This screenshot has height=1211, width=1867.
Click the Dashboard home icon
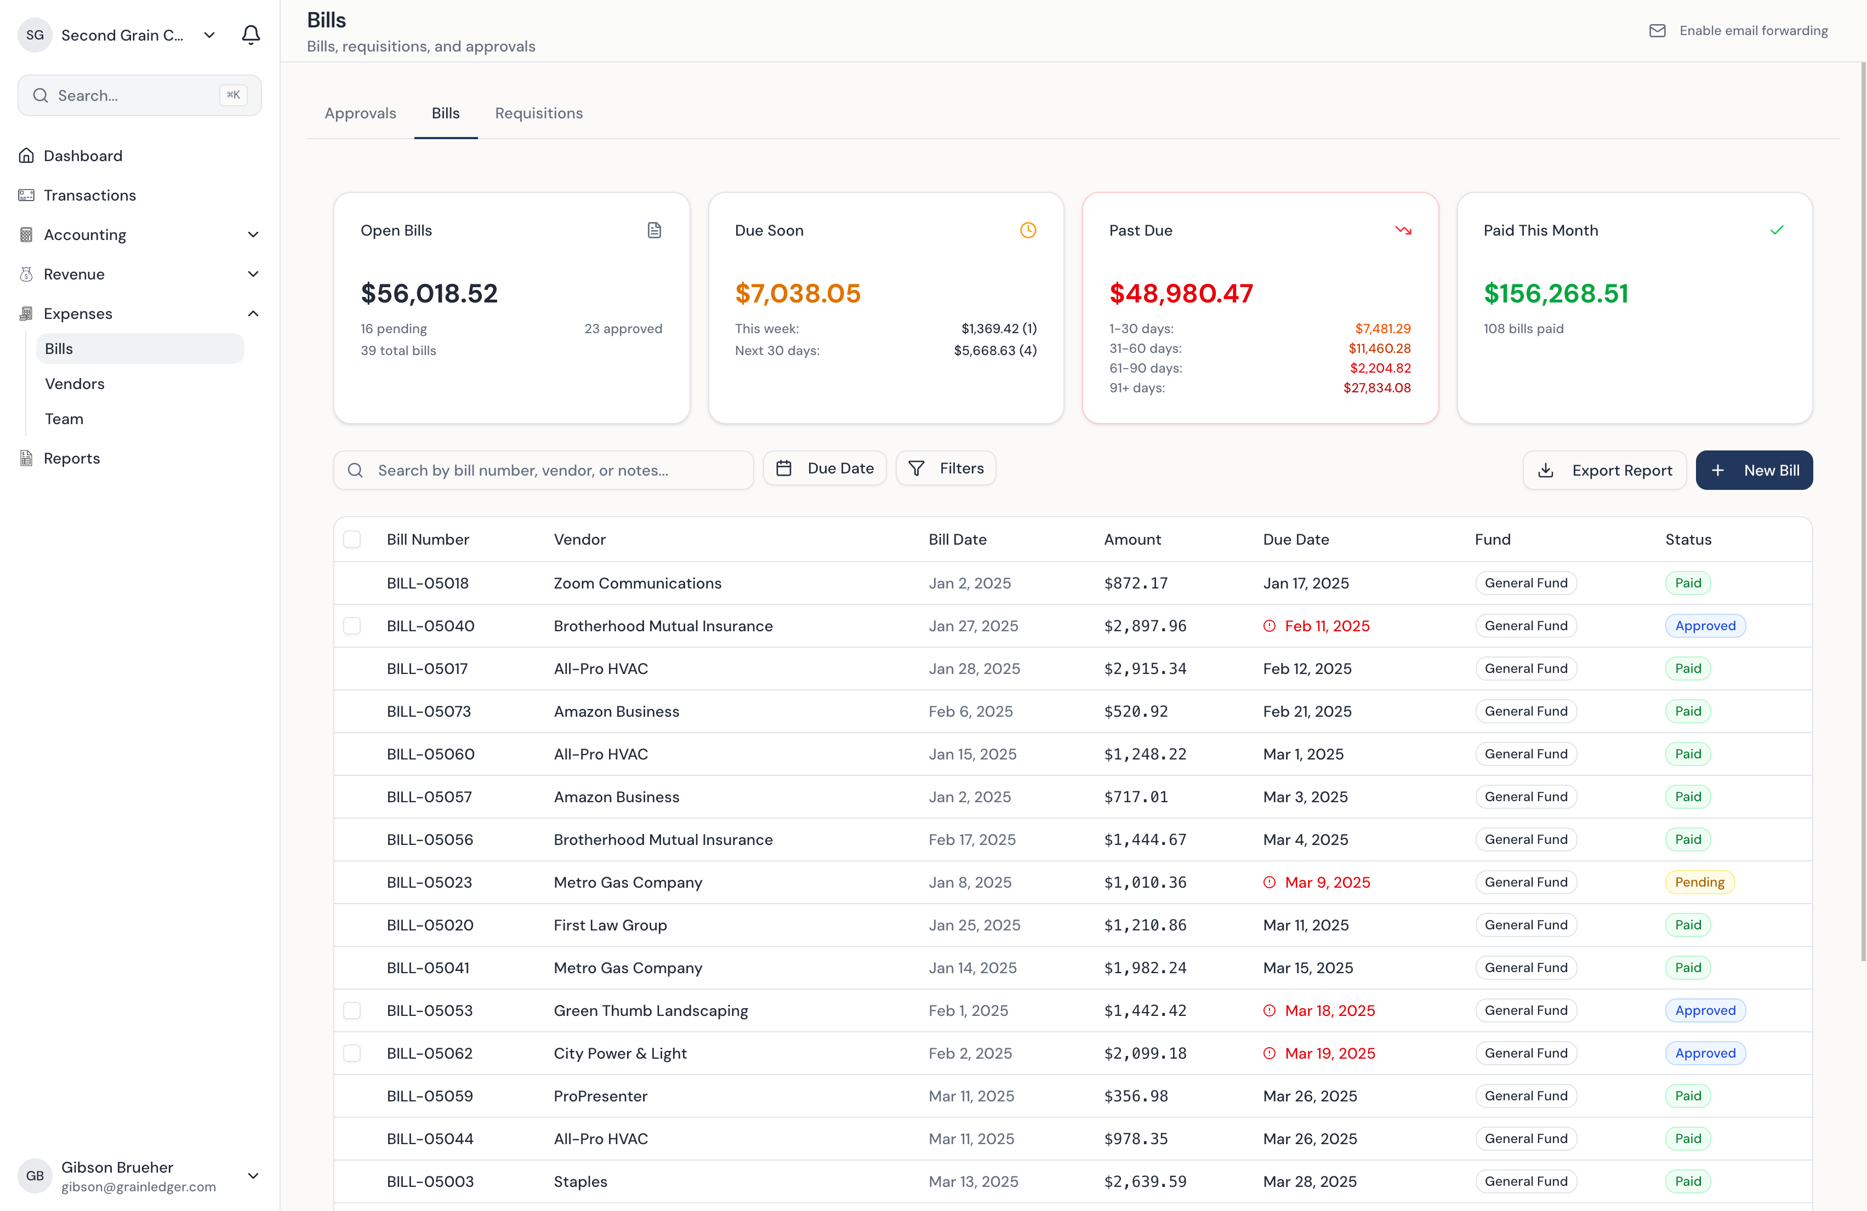tap(27, 155)
